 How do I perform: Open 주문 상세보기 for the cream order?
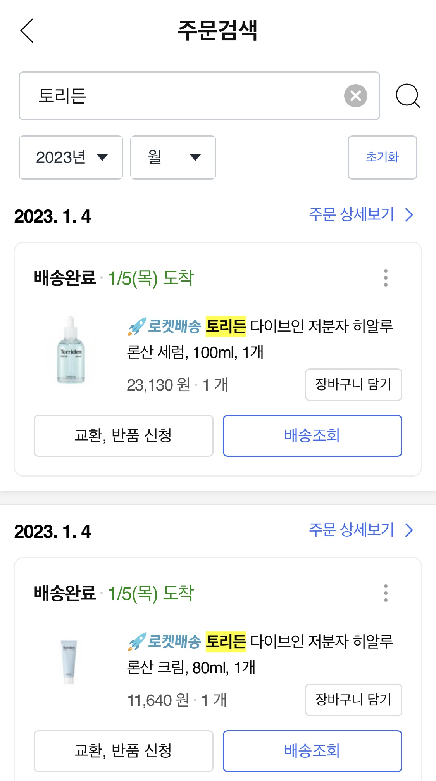coord(361,530)
